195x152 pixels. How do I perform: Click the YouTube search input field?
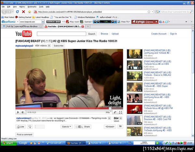[61, 34]
